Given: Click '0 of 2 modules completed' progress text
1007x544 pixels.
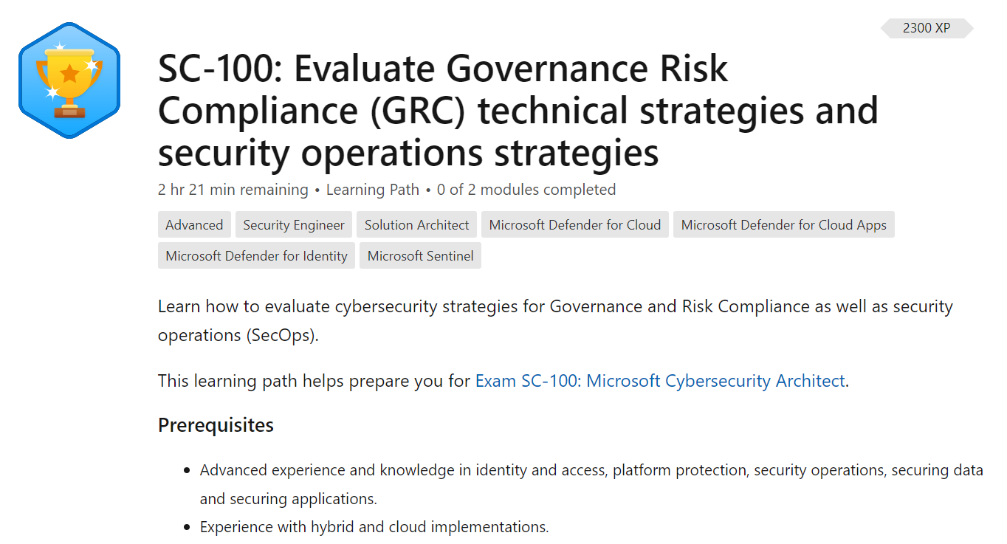Looking at the screenshot, I should 526,190.
